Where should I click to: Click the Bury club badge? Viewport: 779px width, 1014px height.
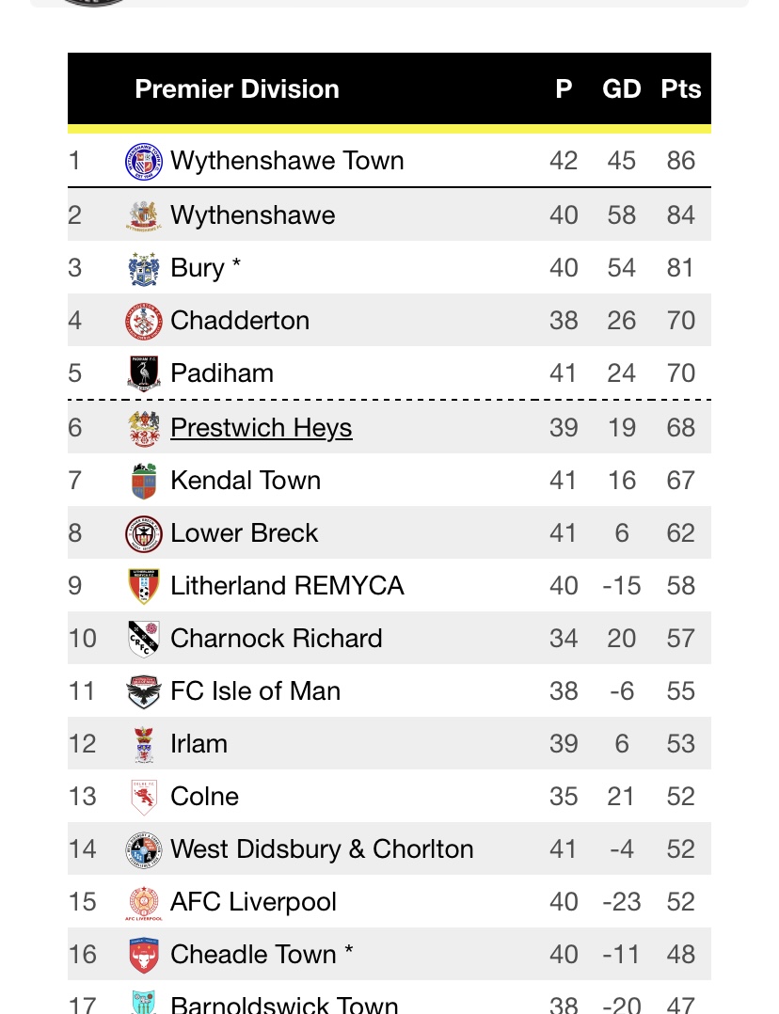click(144, 268)
